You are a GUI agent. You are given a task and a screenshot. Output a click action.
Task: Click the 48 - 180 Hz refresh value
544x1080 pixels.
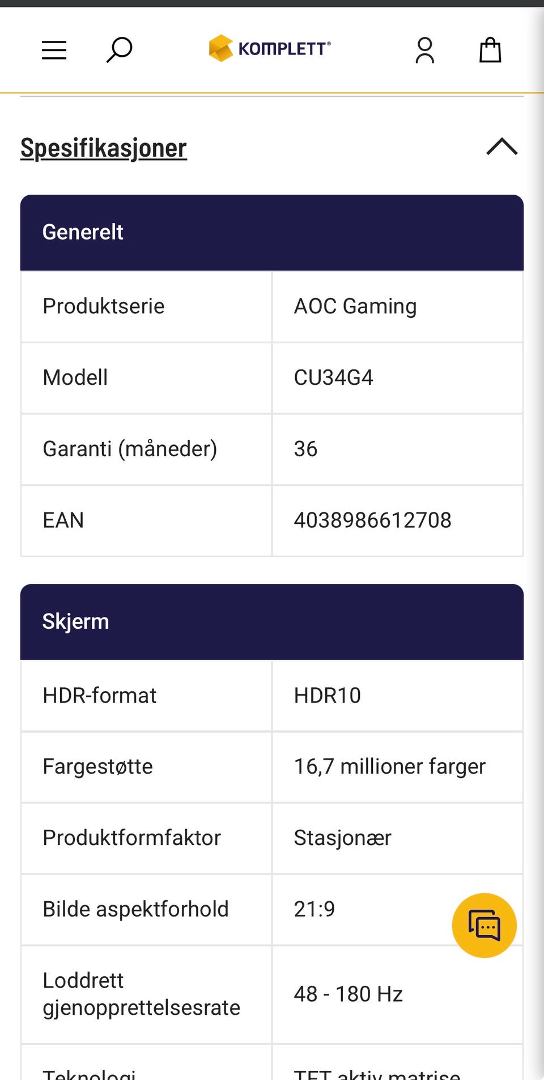(x=348, y=994)
